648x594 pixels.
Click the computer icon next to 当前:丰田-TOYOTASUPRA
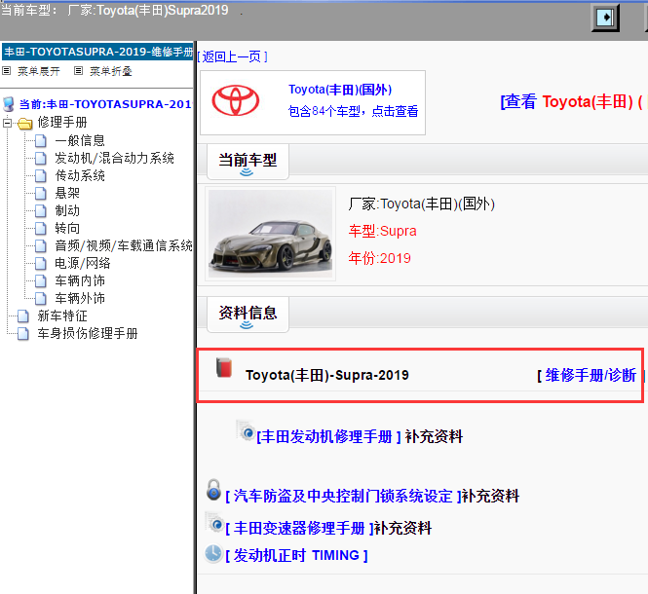click(x=9, y=104)
